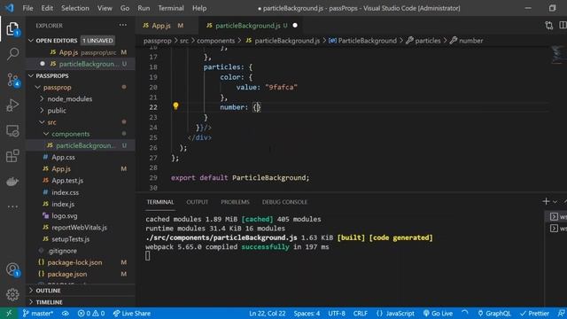Open Source Control view
This screenshot has height=319, width=567.
[x=12, y=80]
